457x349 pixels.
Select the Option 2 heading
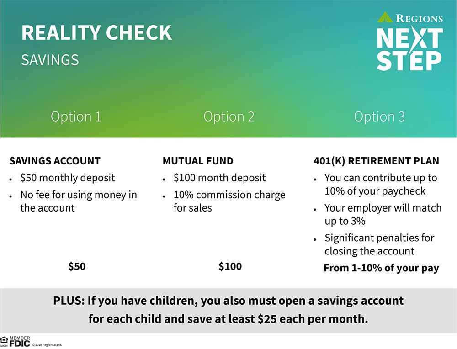click(x=229, y=117)
